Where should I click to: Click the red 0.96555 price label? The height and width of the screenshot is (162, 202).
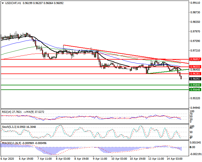tap(195, 67)
